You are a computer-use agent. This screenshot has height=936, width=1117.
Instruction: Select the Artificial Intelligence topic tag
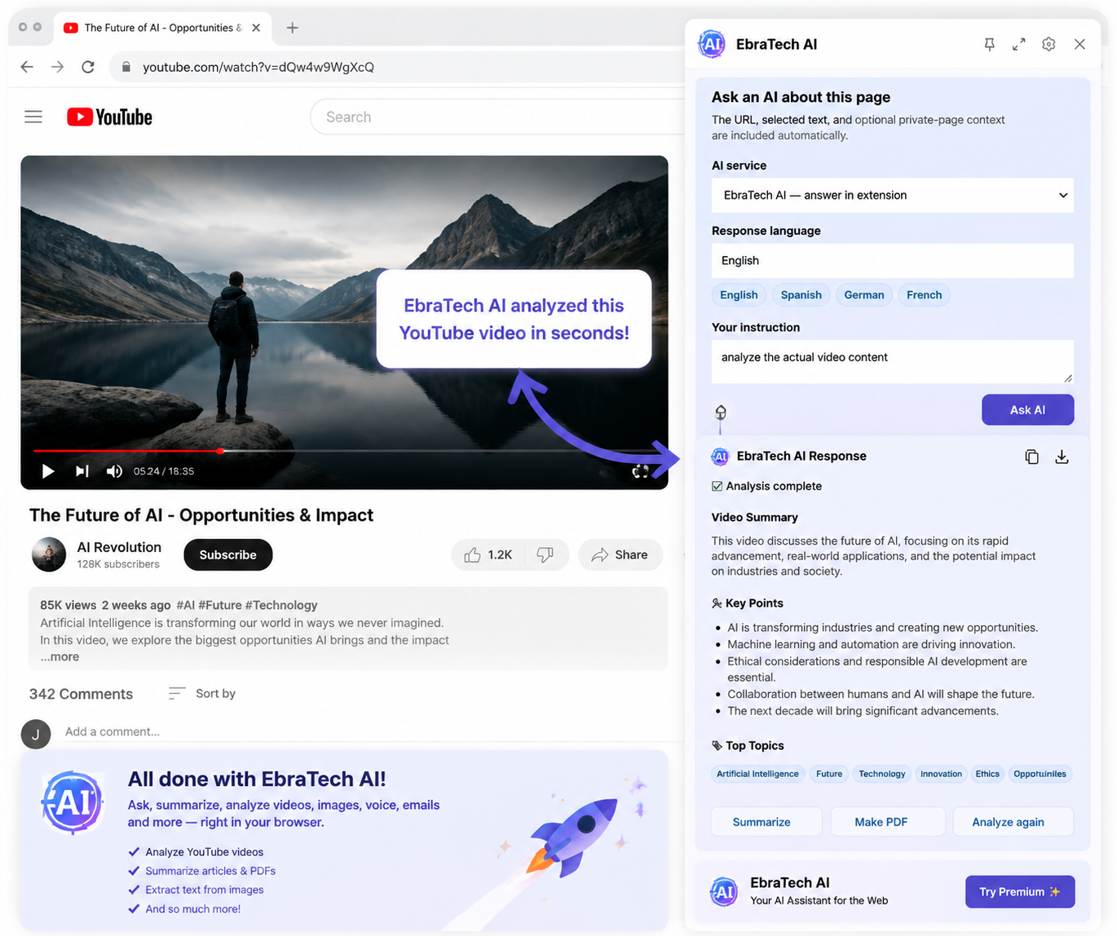pyautogui.click(x=758, y=775)
